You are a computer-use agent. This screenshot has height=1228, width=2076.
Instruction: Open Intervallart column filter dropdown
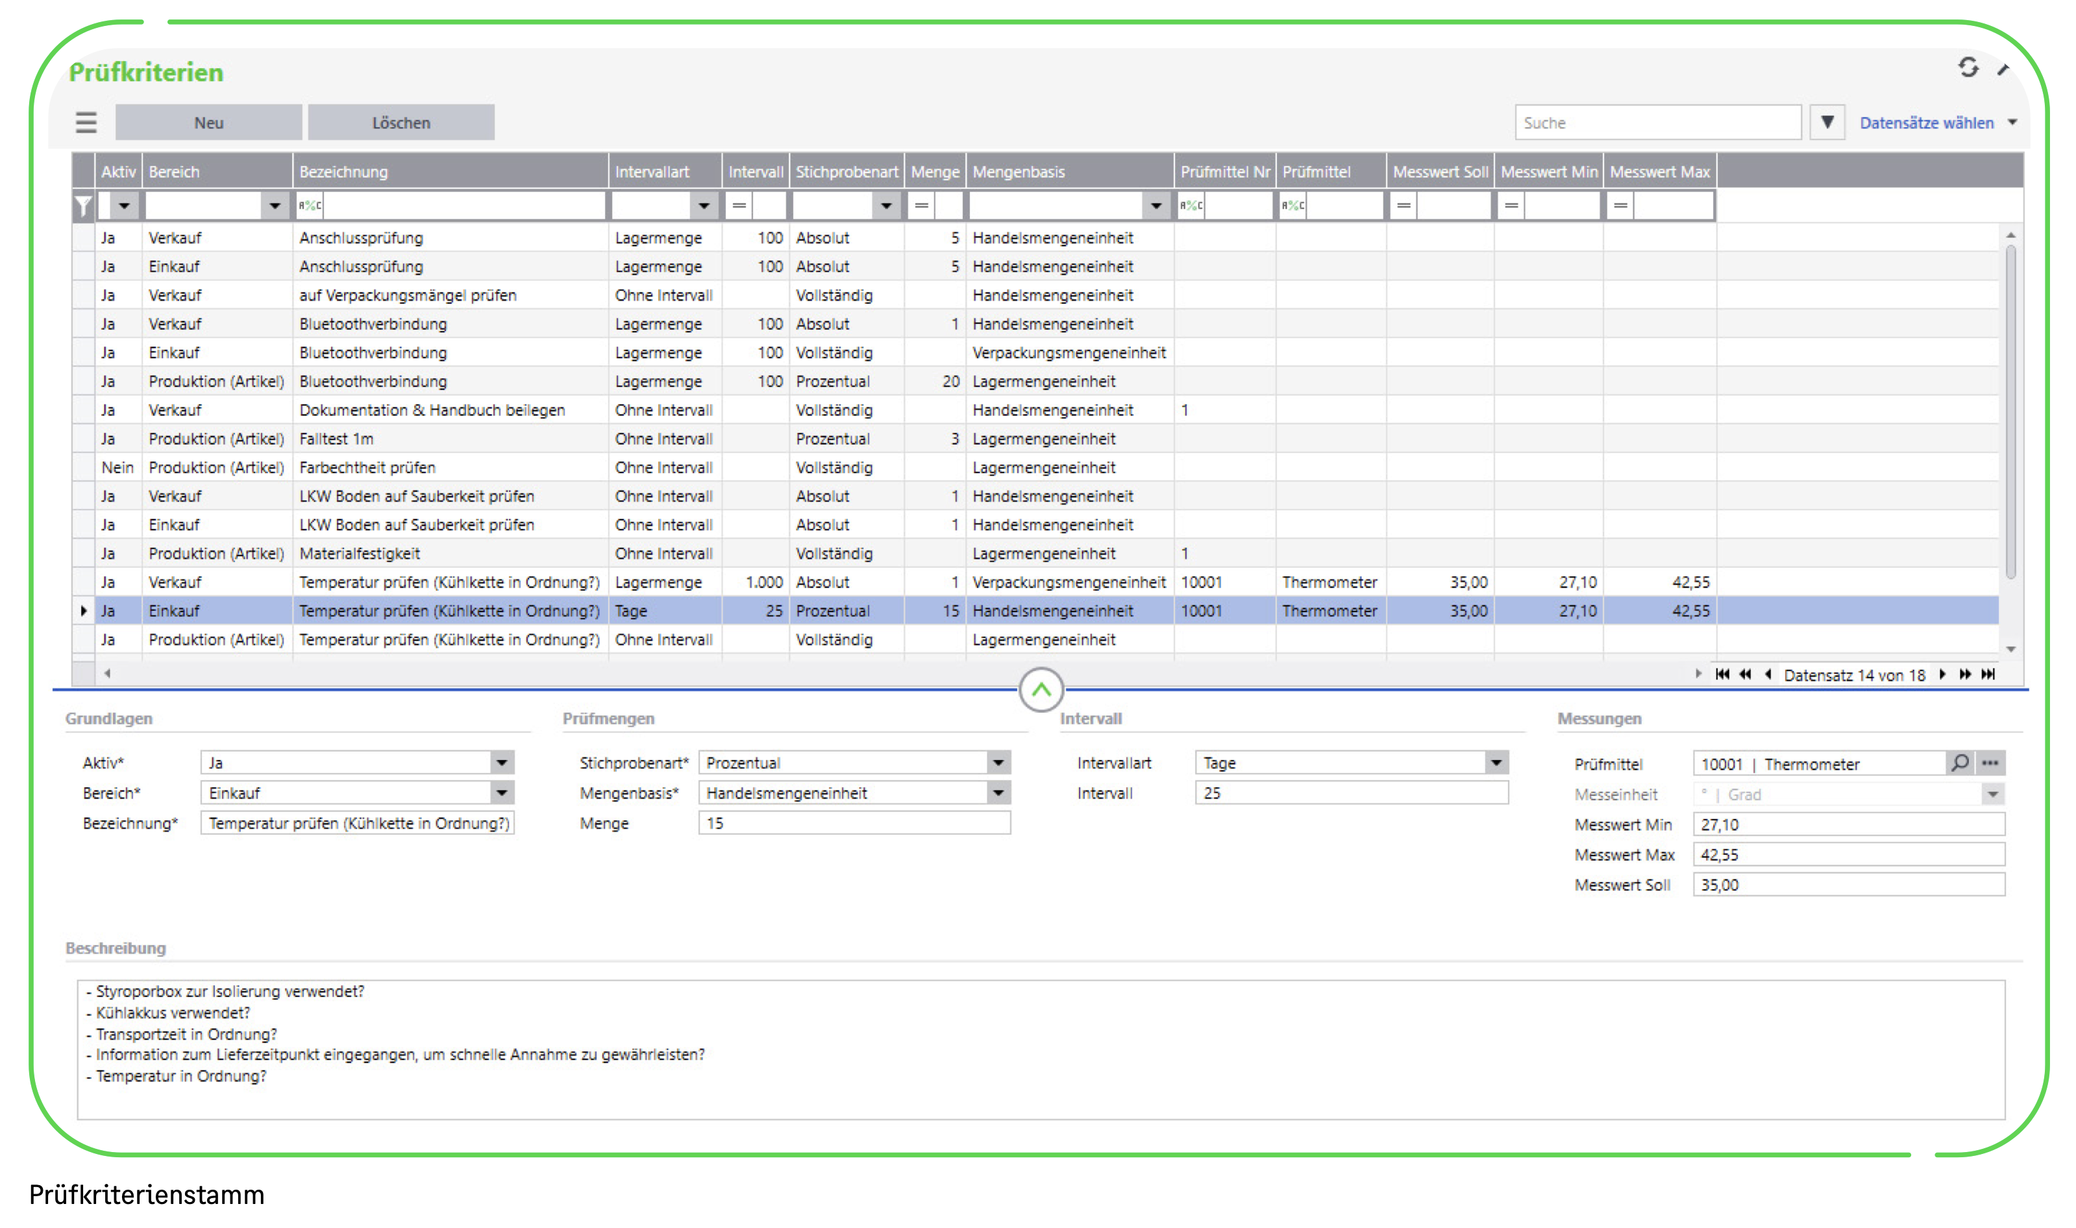704,205
